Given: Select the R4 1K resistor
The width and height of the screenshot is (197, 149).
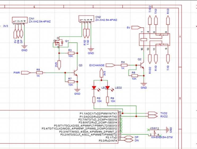Looking at the screenshot, I should 124,65.
